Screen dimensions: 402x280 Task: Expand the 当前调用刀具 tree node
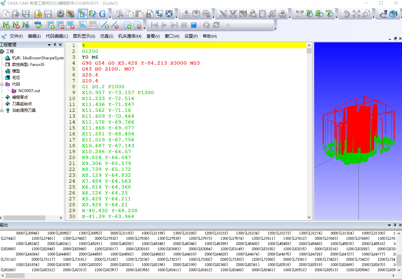[2, 110]
